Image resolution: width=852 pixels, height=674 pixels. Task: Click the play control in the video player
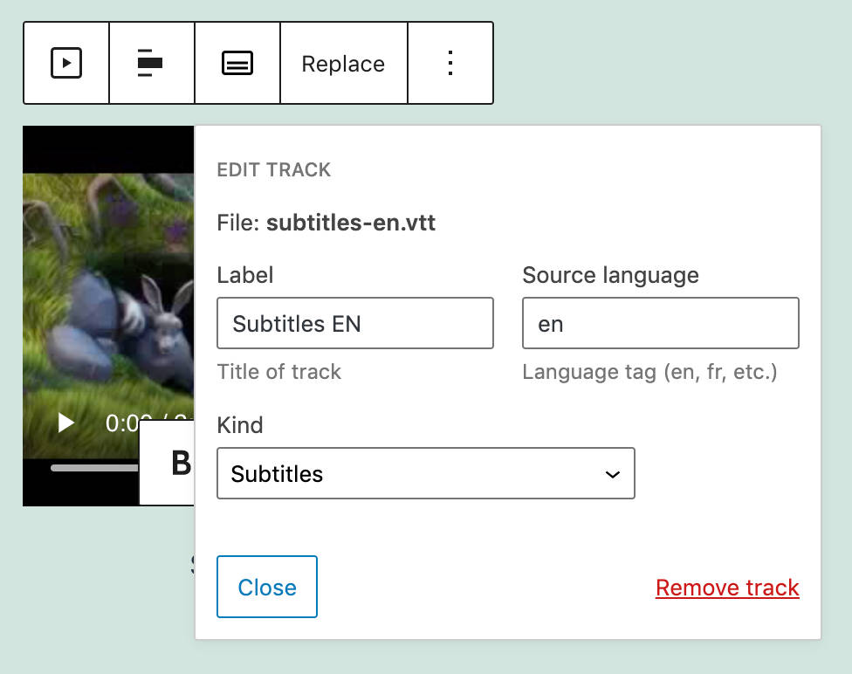(65, 423)
